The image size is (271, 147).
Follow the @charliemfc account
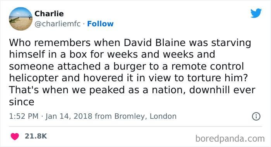coord(100,24)
